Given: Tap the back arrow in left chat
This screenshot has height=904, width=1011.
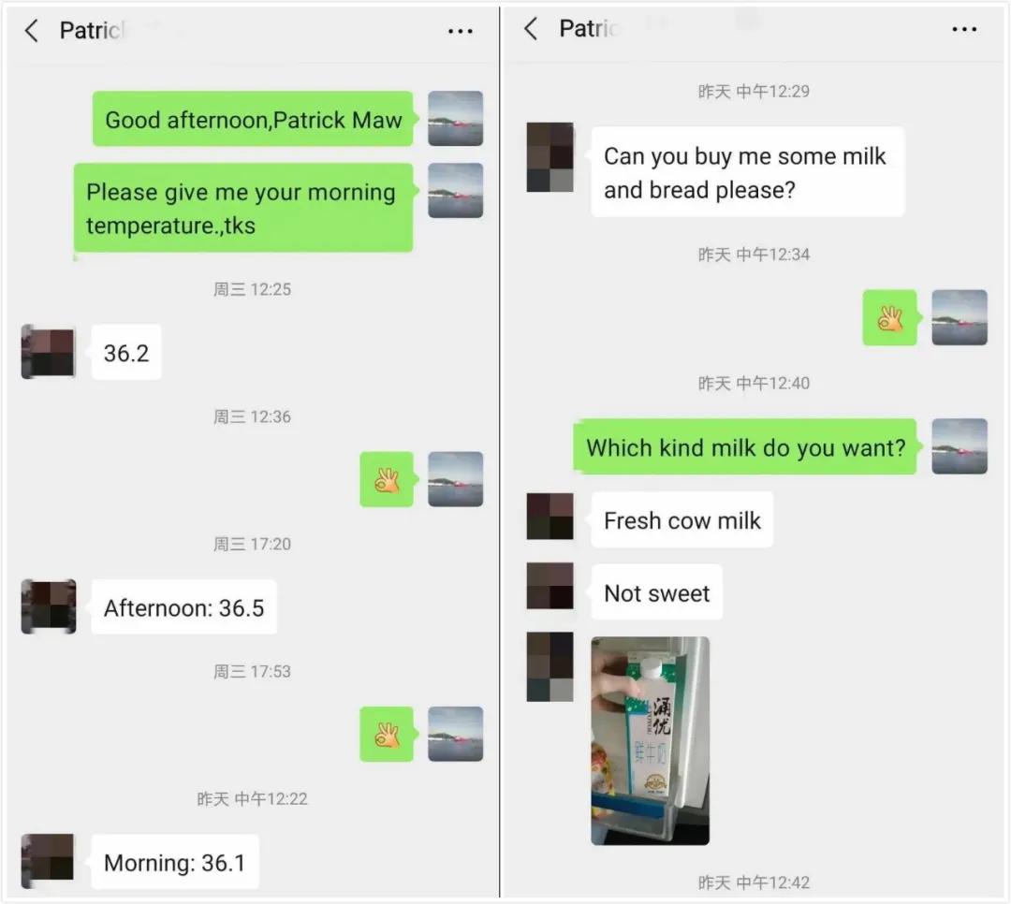Looking at the screenshot, I should coord(32,30).
